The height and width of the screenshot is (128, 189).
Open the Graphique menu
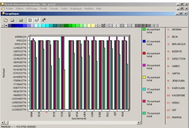76,9
